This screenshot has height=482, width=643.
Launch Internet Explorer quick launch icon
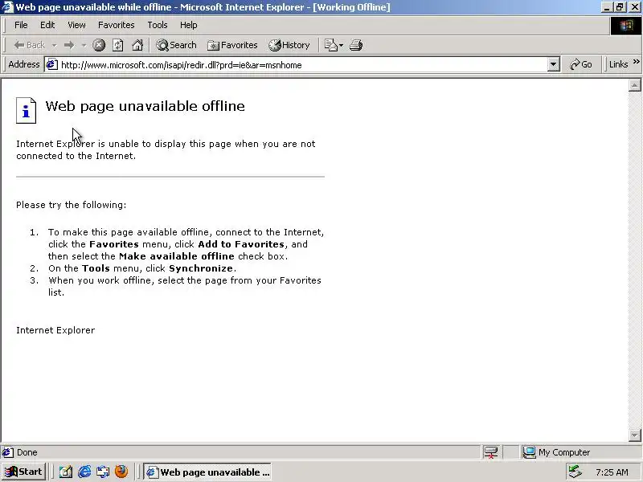(84, 472)
